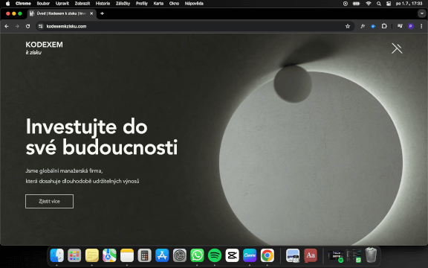The image size is (428, 268).
Task: Click the Investujte do své budoucnosti heading
Action: point(102,137)
